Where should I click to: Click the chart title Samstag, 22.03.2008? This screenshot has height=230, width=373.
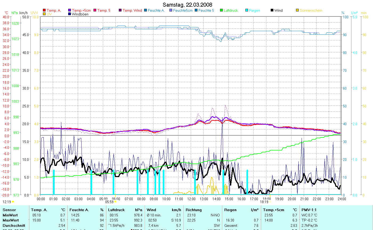(188, 5)
